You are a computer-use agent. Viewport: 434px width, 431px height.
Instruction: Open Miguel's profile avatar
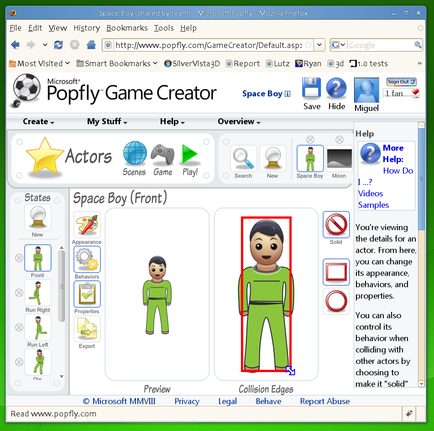[x=366, y=90]
